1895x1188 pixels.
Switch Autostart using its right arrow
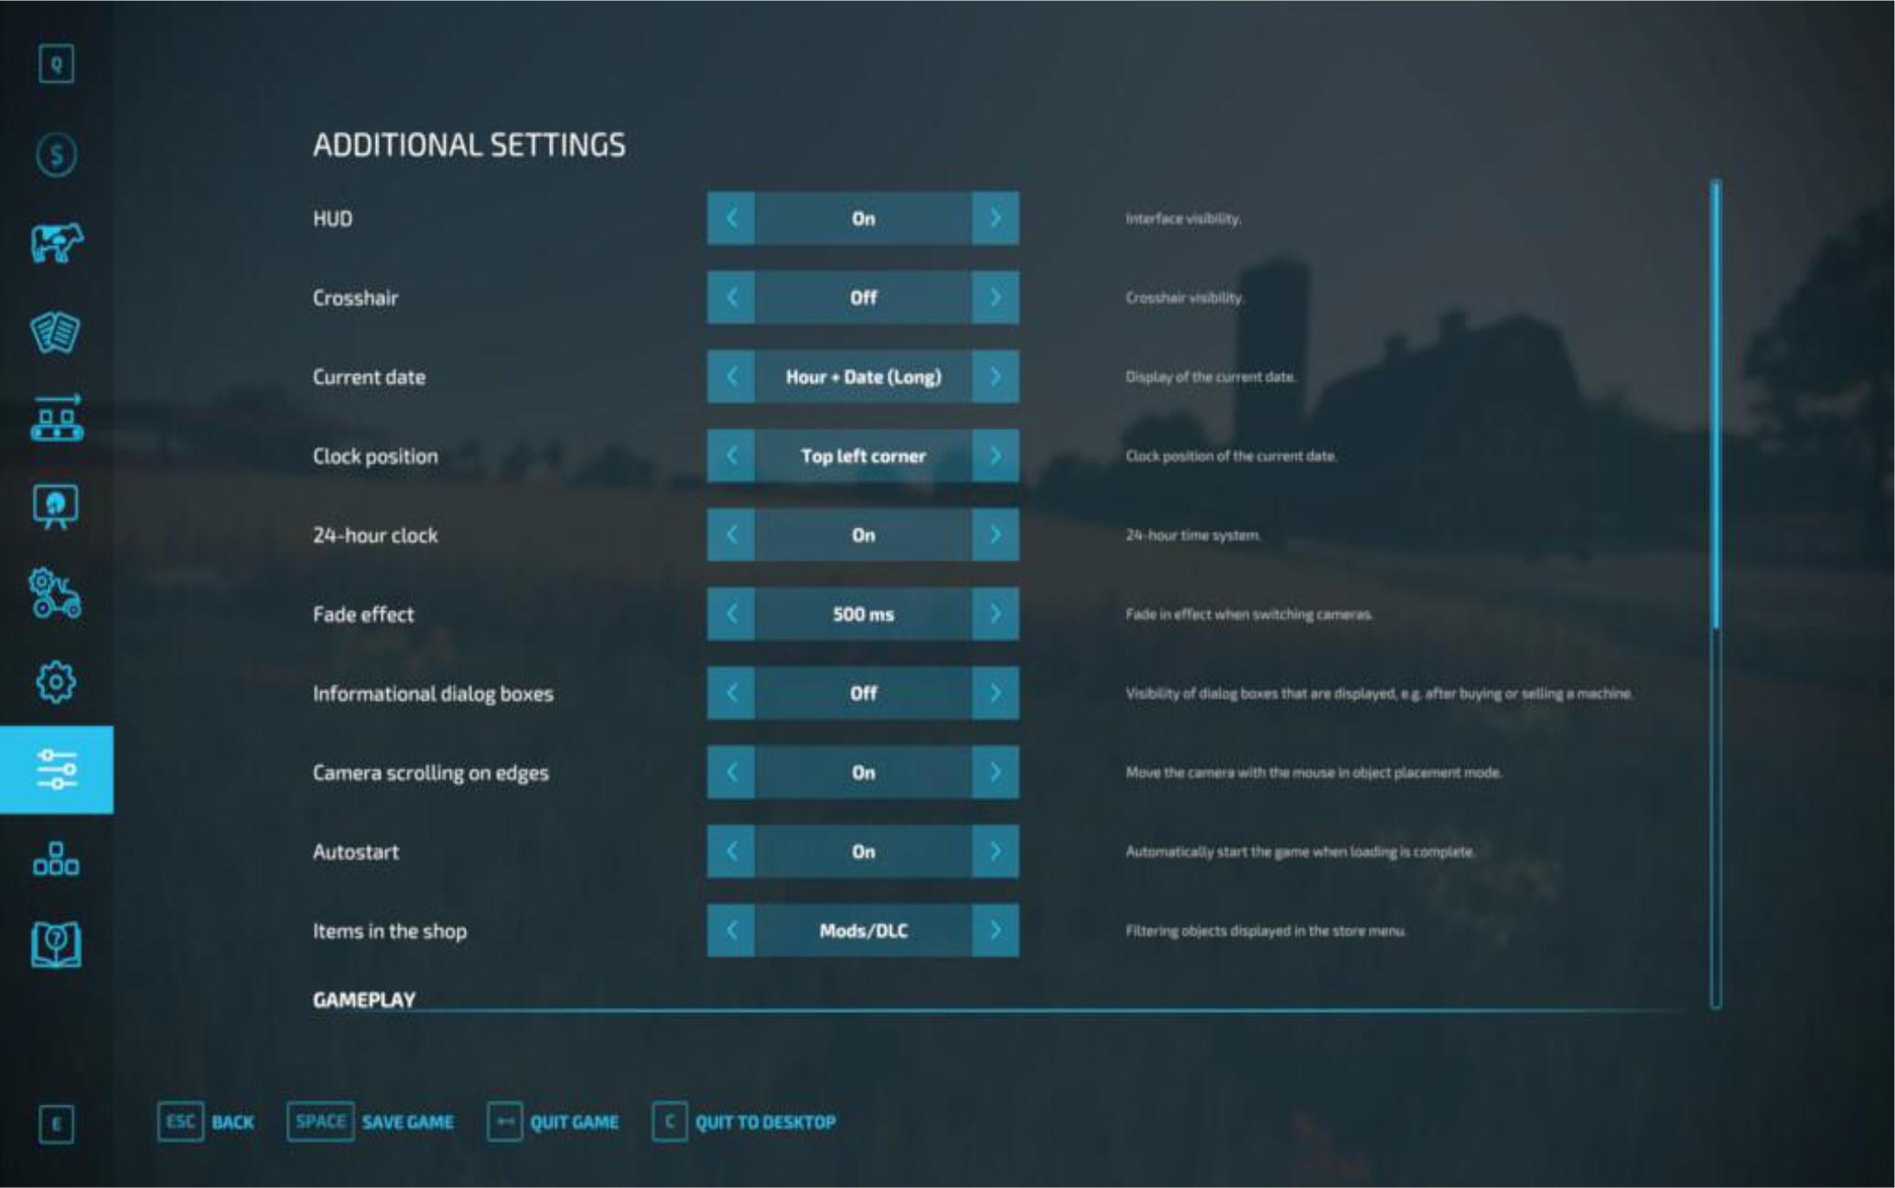[x=995, y=851]
